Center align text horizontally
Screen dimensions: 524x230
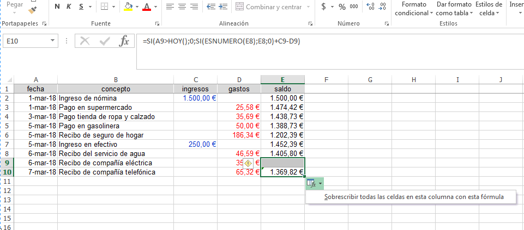(183, 7)
